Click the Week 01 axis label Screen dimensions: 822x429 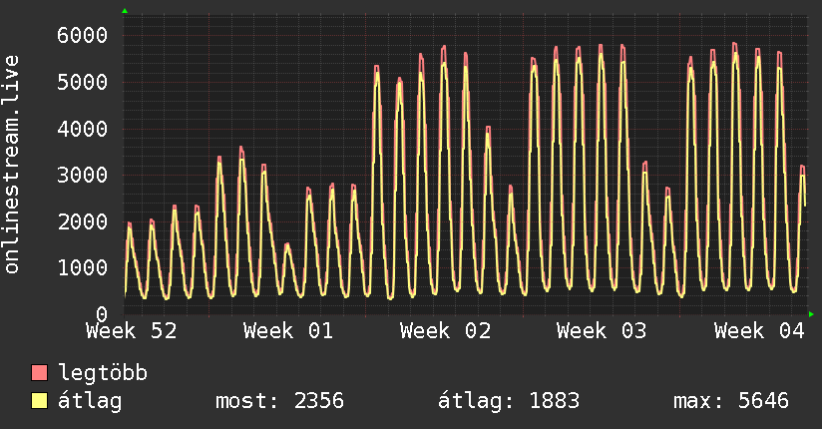[288, 331]
